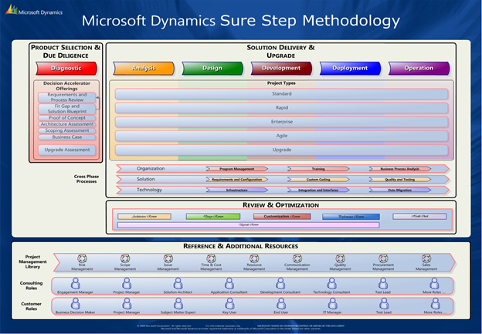
Task: Open the Risk Management library icon
Action: [82, 258]
